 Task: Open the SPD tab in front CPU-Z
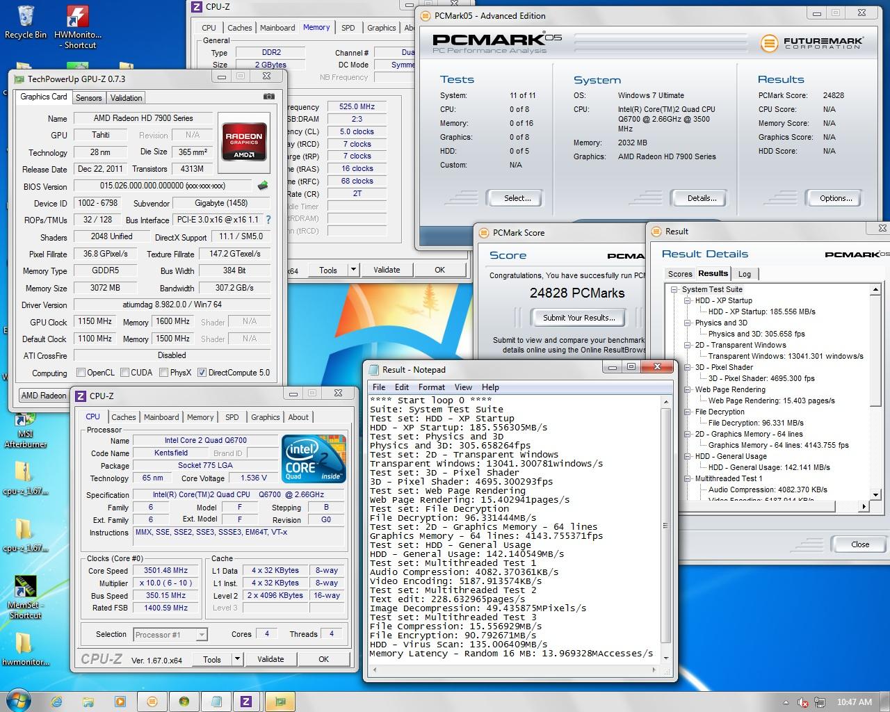(232, 417)
